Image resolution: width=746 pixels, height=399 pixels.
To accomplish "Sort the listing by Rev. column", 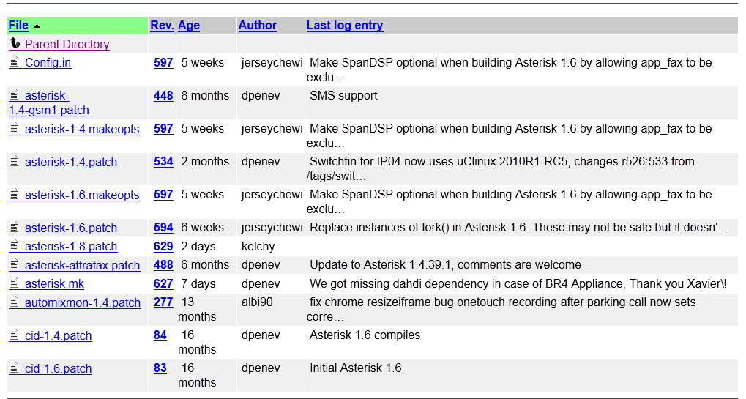I will click(162, 26).
